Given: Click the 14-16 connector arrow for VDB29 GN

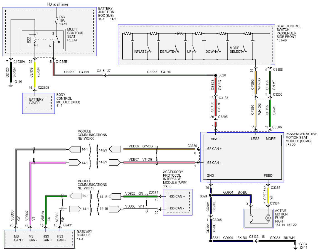Looking at the screenshot, I should click(x=115, y=196).
